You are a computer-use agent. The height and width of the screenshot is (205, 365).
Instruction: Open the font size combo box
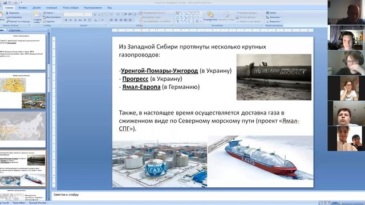click(88, 14)
